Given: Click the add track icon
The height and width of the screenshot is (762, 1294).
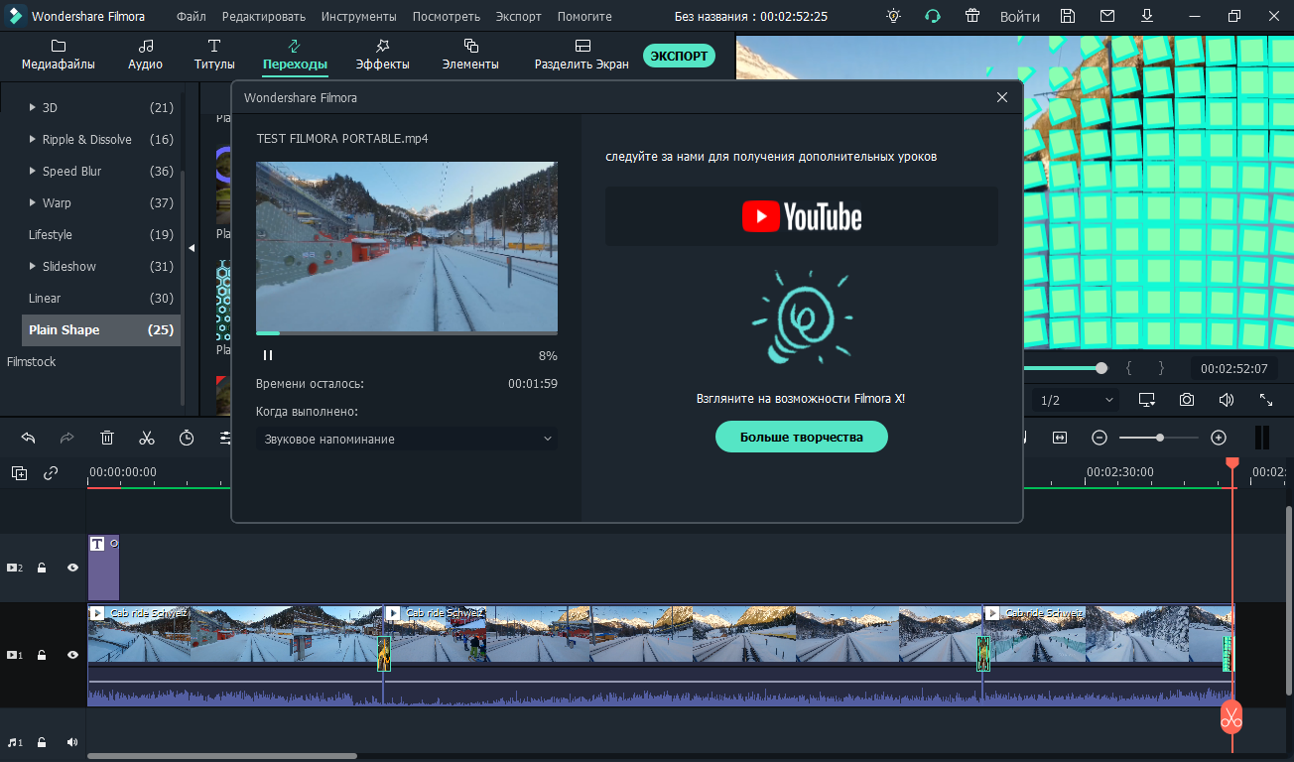Looking at the screenshot, I should (x=19, y=473).
